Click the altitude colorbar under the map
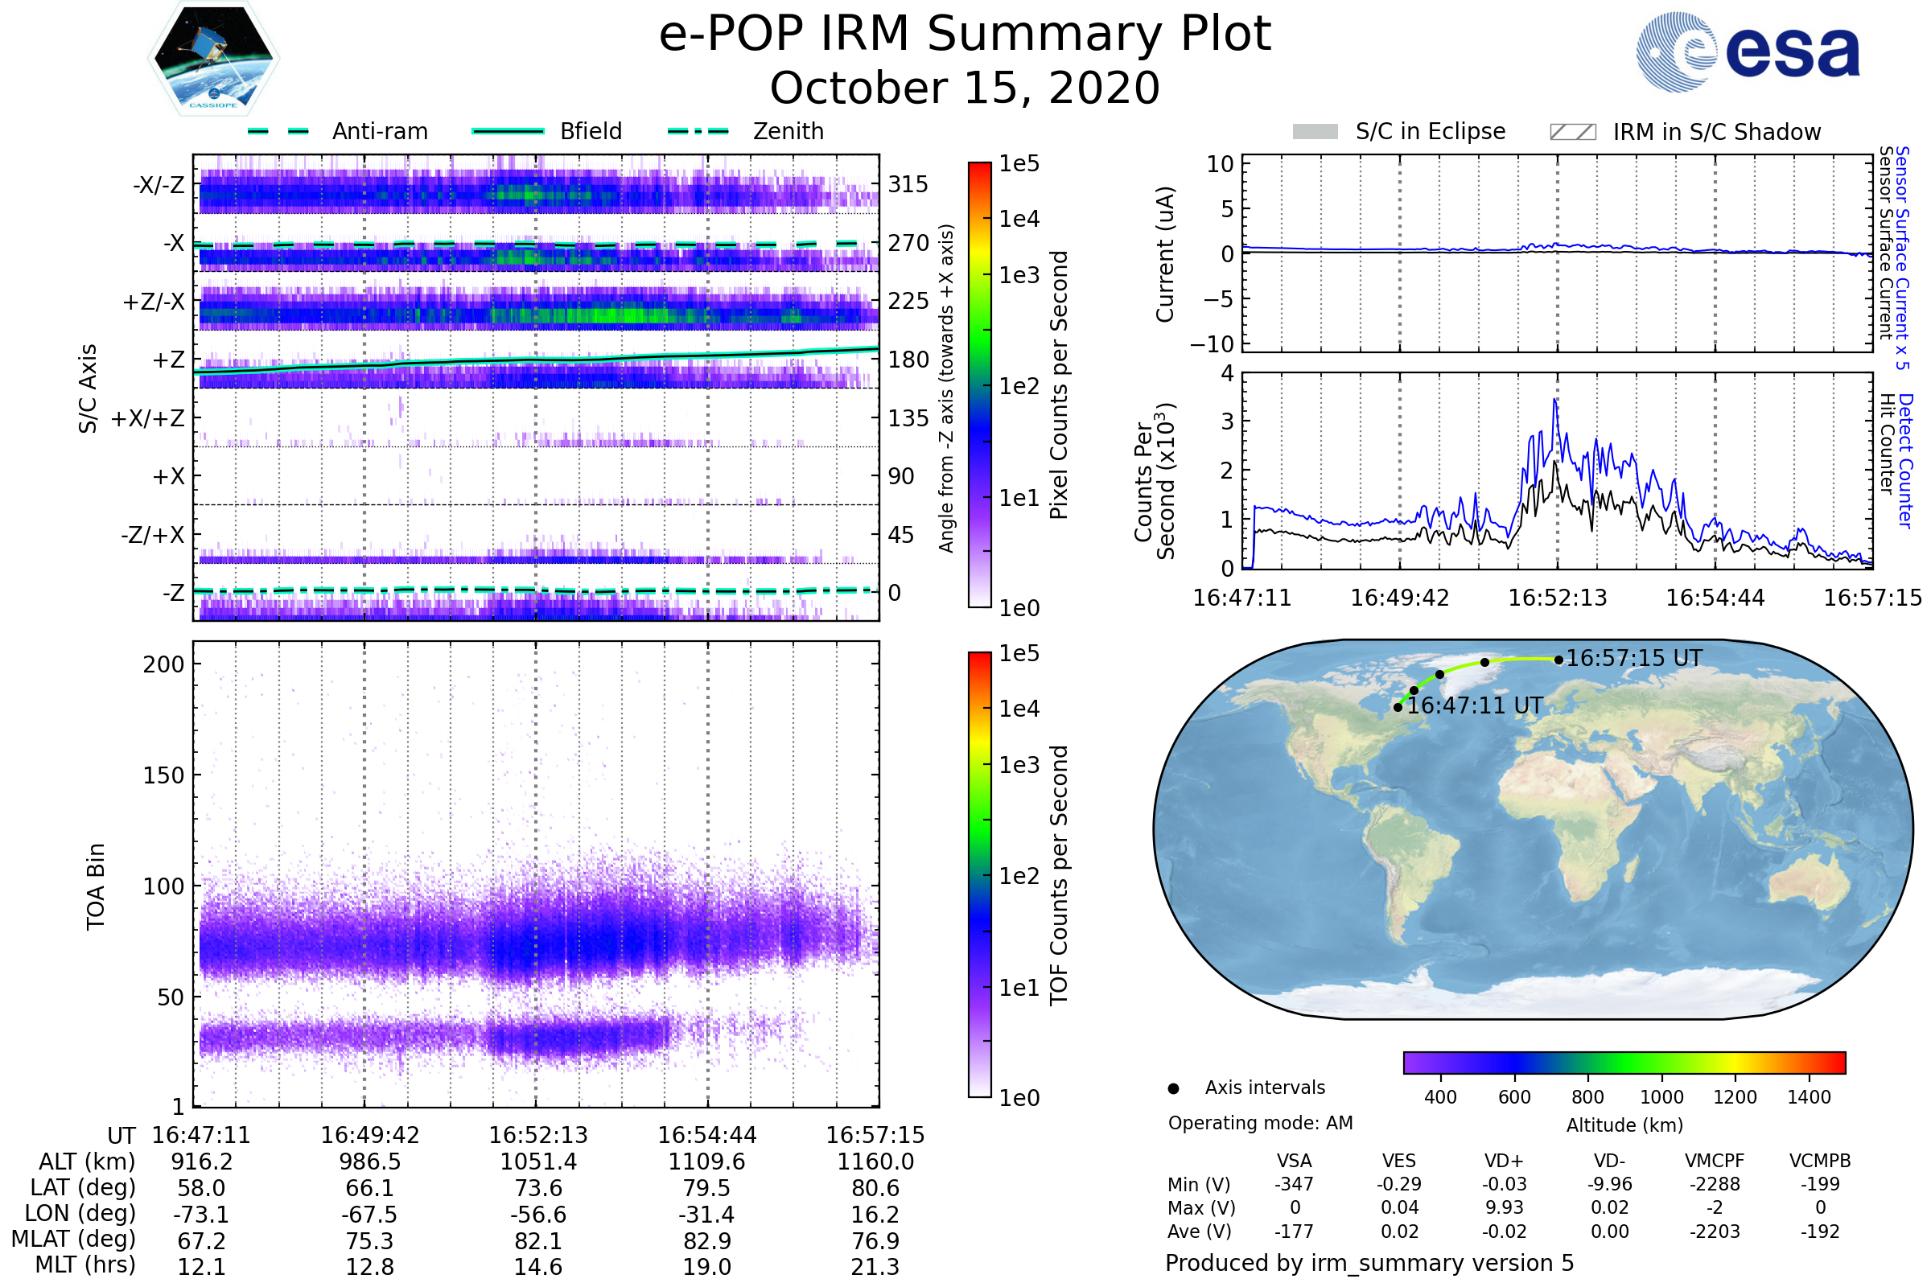Viewport: 1931px width, 1287px height. 1624,1062
